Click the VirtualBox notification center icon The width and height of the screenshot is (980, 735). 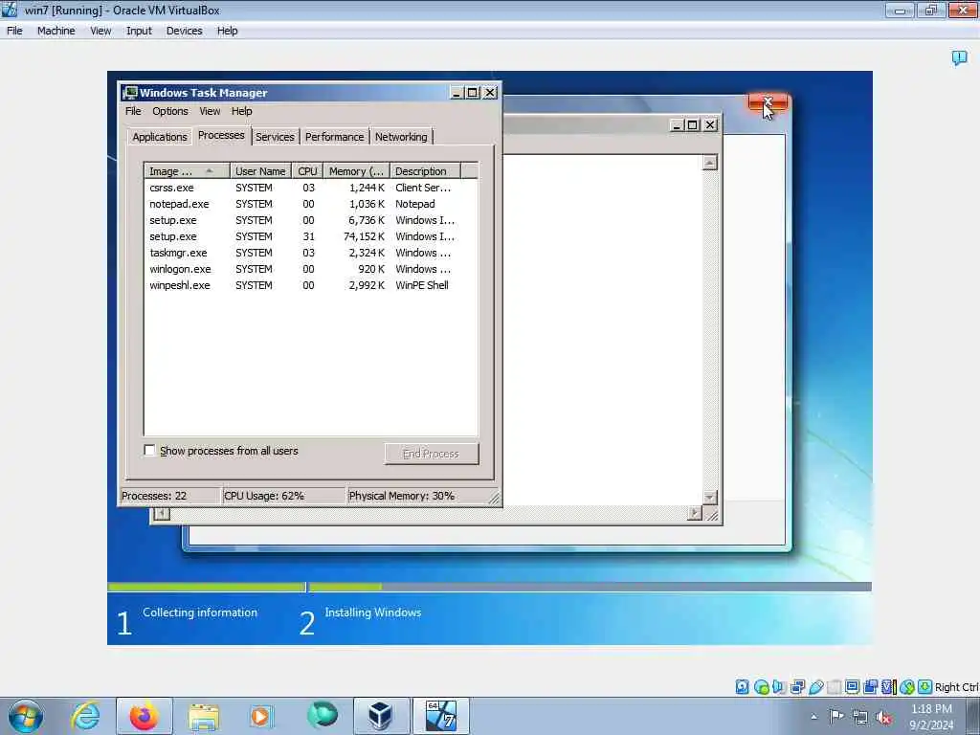click(x=959, y=58)
